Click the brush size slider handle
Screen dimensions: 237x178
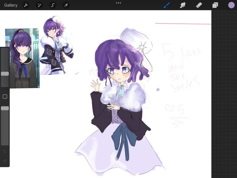pos(5,74)
